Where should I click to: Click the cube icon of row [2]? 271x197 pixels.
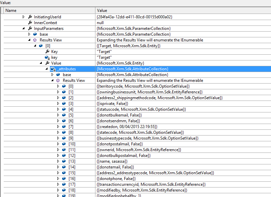point(64,97)
